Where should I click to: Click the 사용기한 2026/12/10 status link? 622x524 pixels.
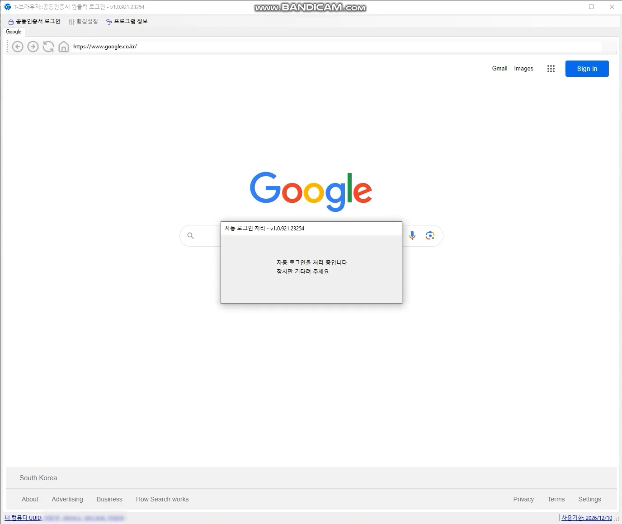(x=587, y=518)
